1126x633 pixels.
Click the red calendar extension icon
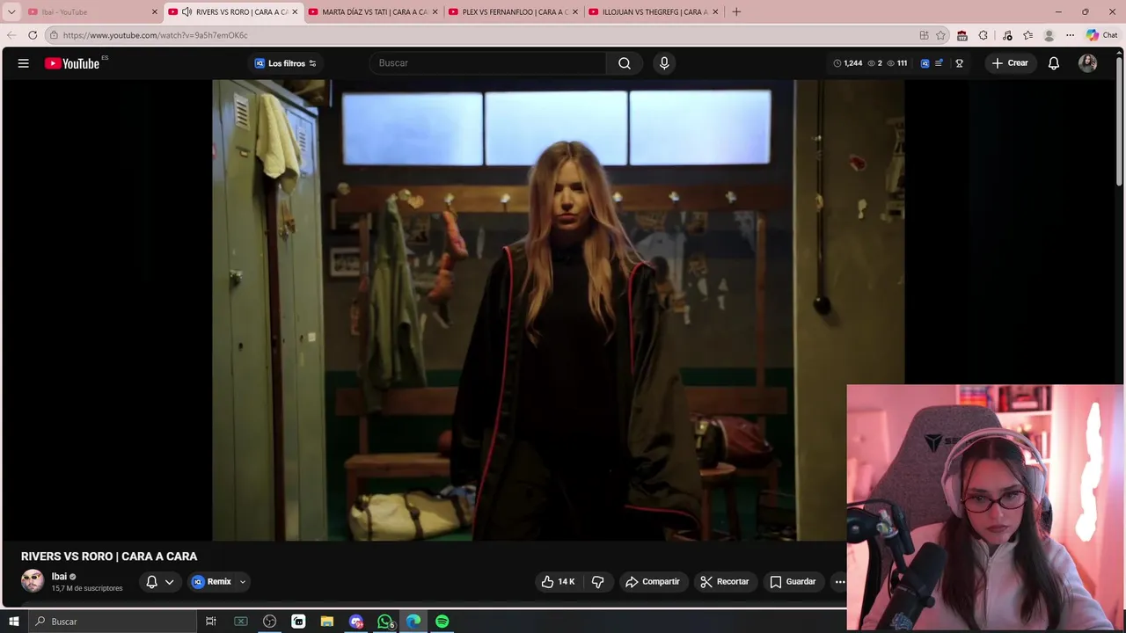(x=962, y=35)
